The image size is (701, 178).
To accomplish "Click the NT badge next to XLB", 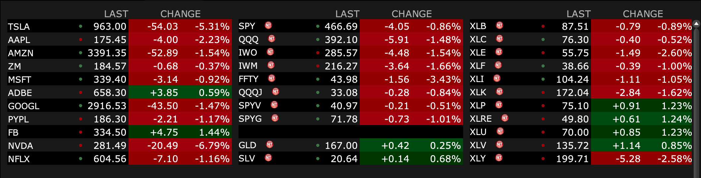I will click(500, 25).
